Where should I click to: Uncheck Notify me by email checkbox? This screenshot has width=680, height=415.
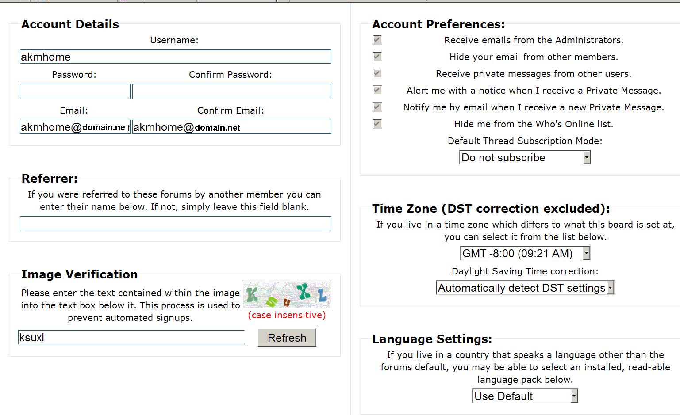tap(377, 107)
